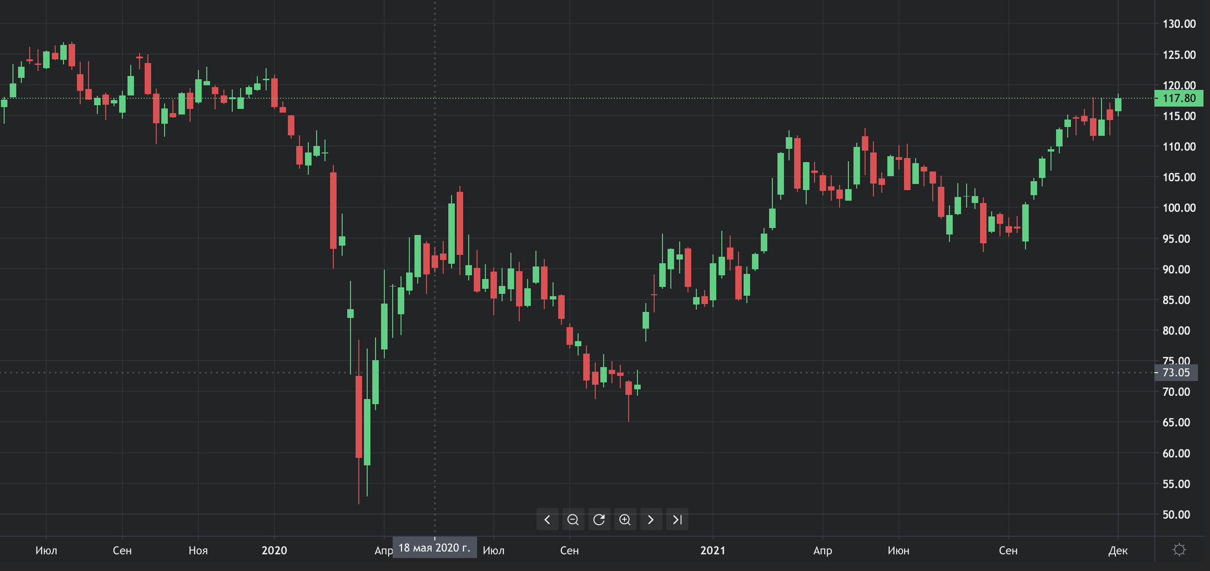The image size is (1210, 571).
Task: Click the Июн month label on time axis
Action: (x=898, y=550)
